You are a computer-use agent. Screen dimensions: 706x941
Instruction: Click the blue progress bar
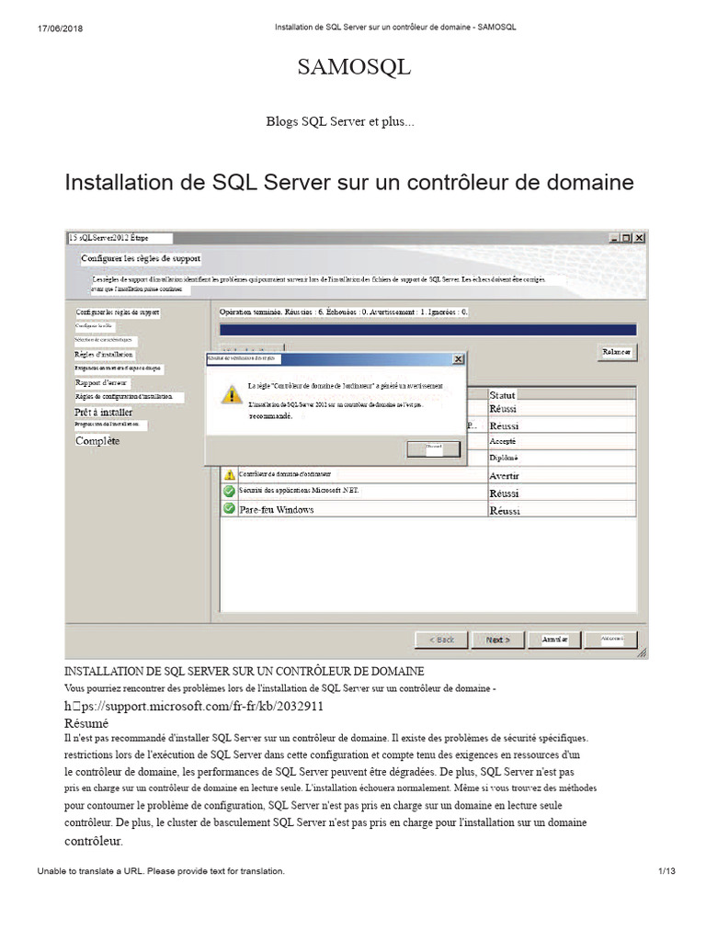pos(428,330)
